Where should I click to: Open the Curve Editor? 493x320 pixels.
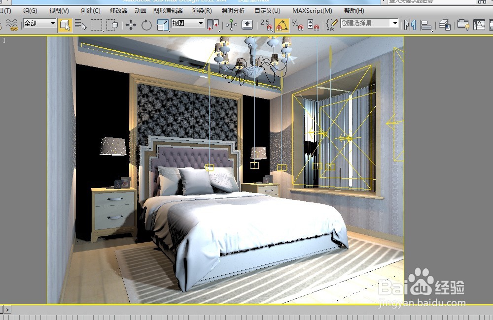pos(479,25)
